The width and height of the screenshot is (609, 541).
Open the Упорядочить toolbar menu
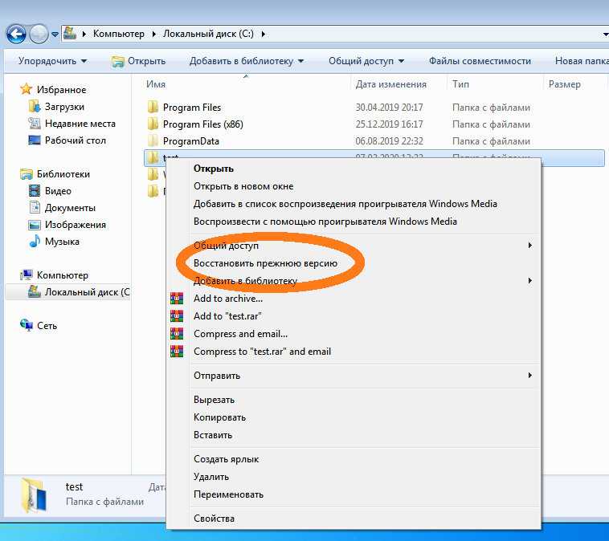(52, 61)
